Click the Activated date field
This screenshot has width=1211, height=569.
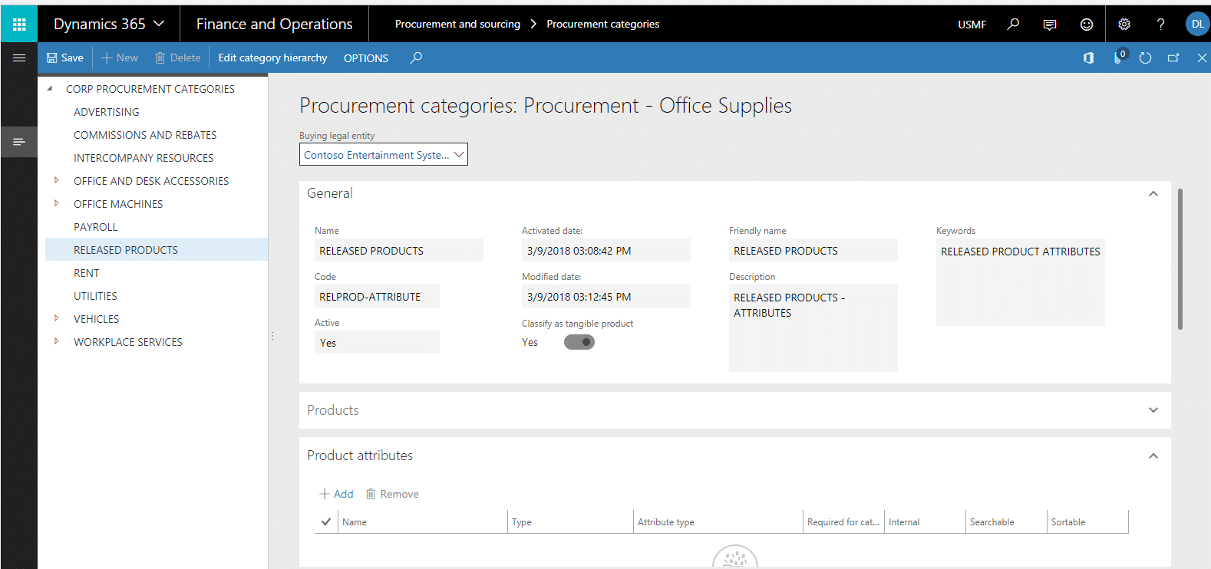[606, 250]
